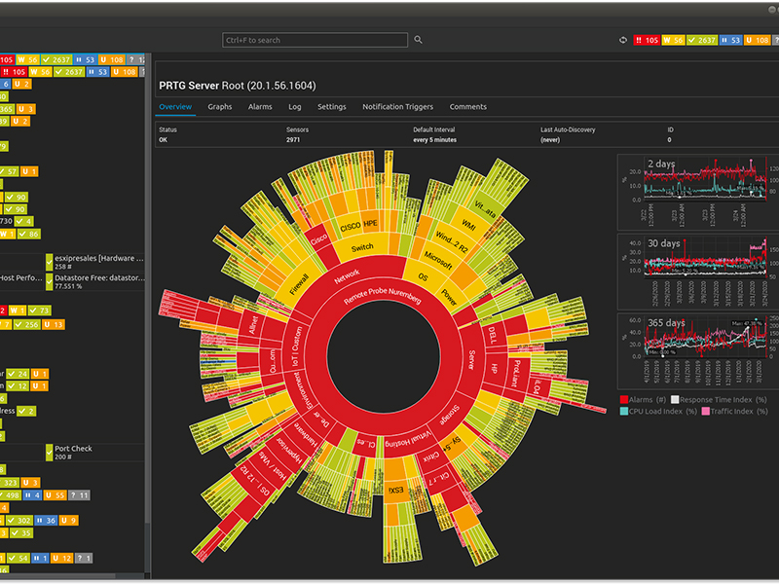The width and height of the screenshot is (779, 584).
Task: Open the 365 days graph thumbnail
Action: point(698,351)
